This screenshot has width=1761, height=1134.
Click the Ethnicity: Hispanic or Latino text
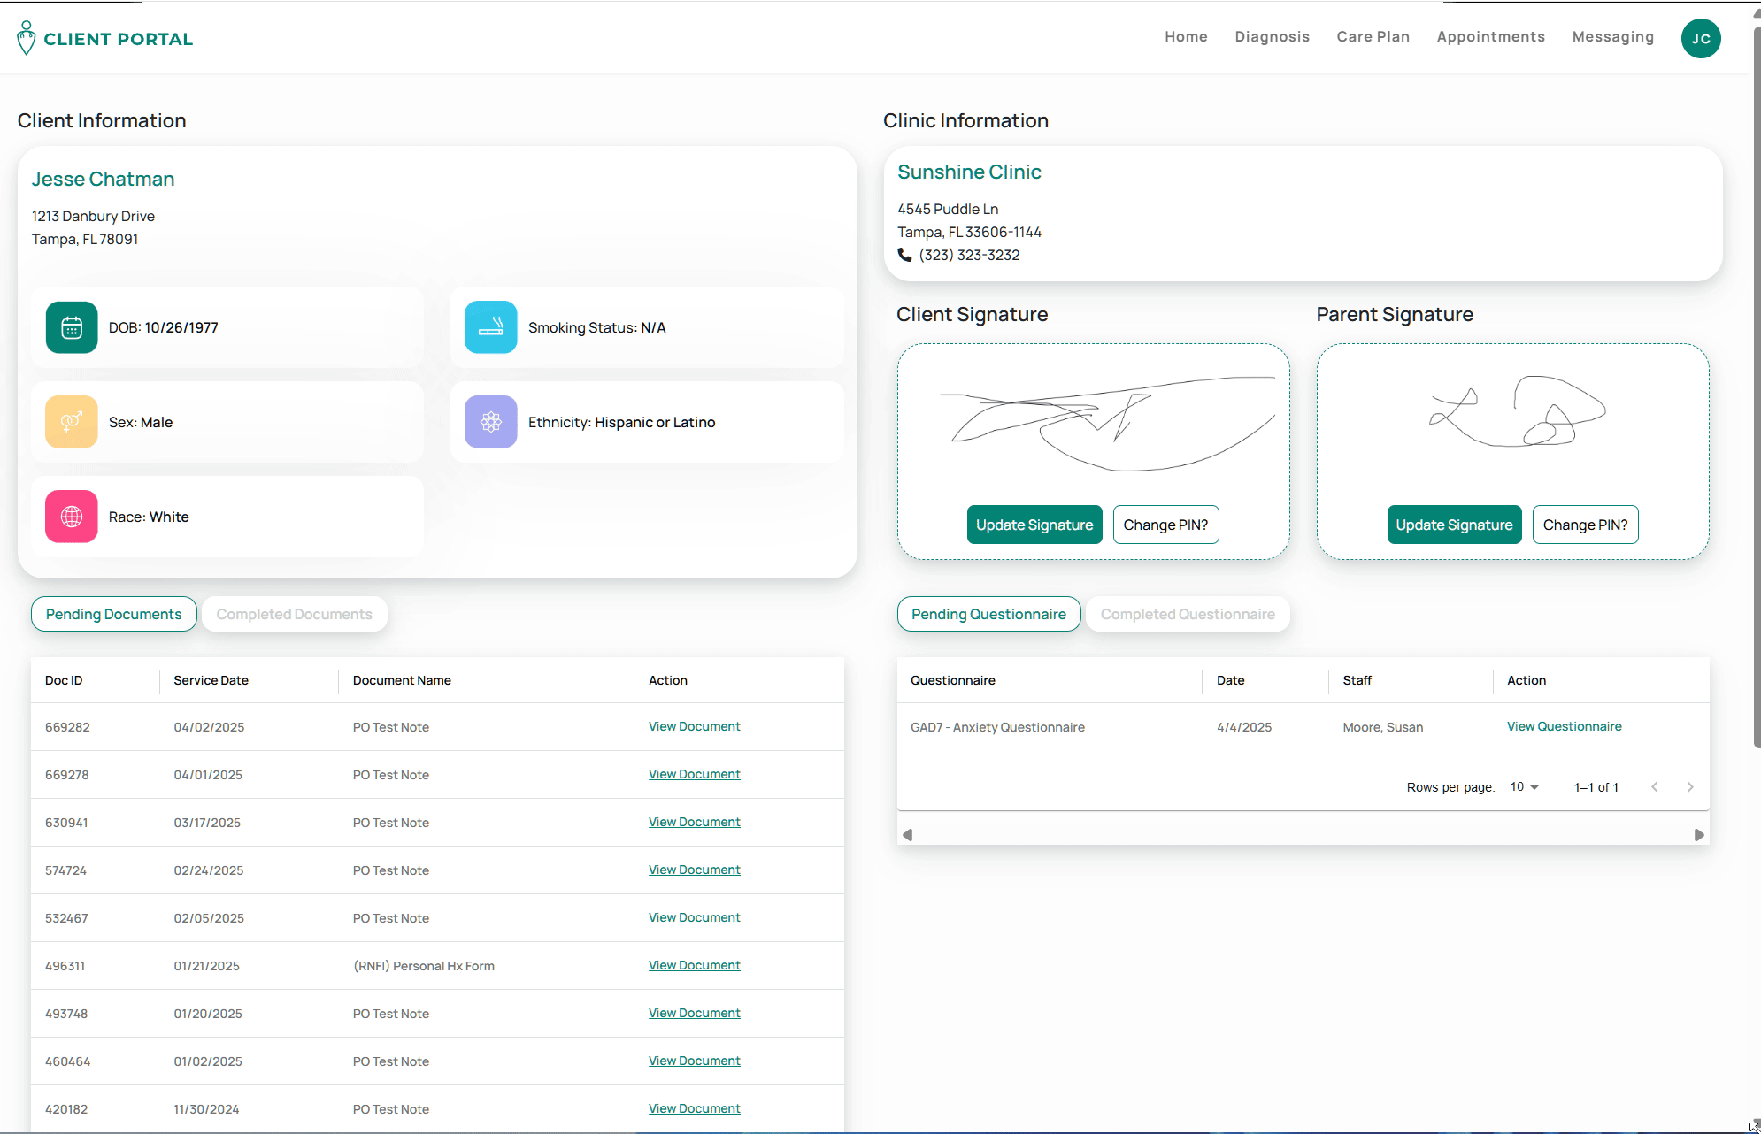pos(621,422)
